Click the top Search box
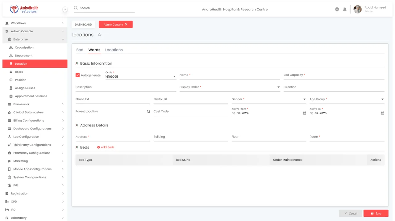The image size is (395, 221). coord(104,8)
